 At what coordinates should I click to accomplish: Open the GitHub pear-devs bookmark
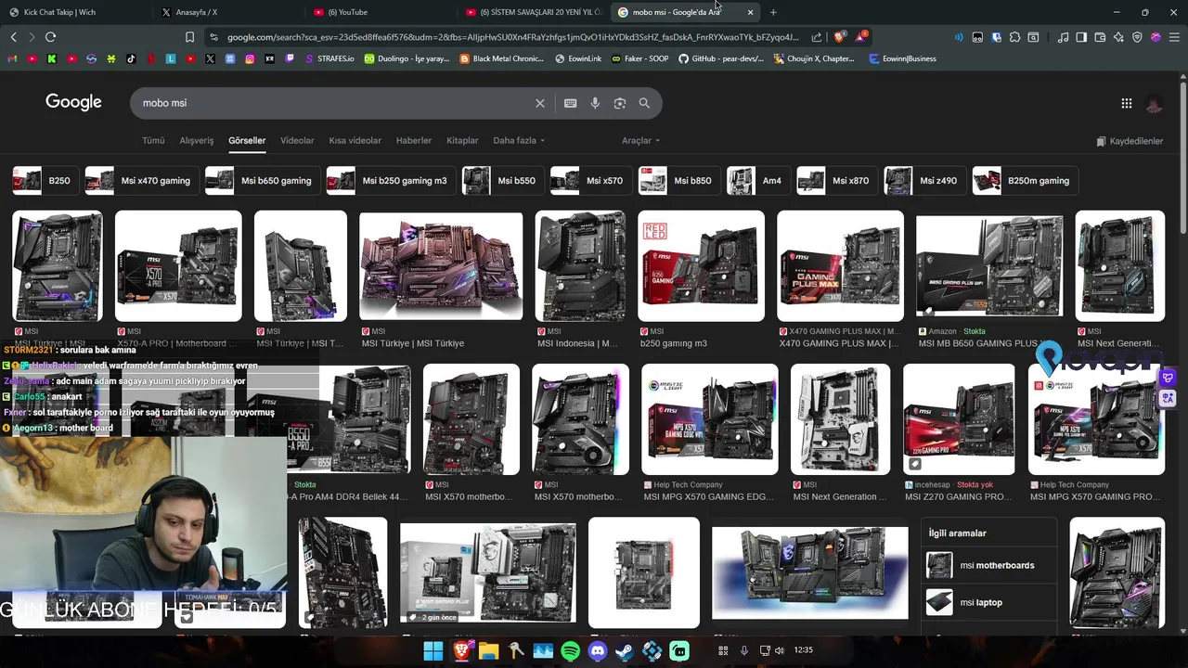[721, 58]
